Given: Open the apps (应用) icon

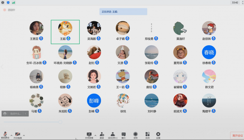Looking at the screenshot, I should point(148,136).
